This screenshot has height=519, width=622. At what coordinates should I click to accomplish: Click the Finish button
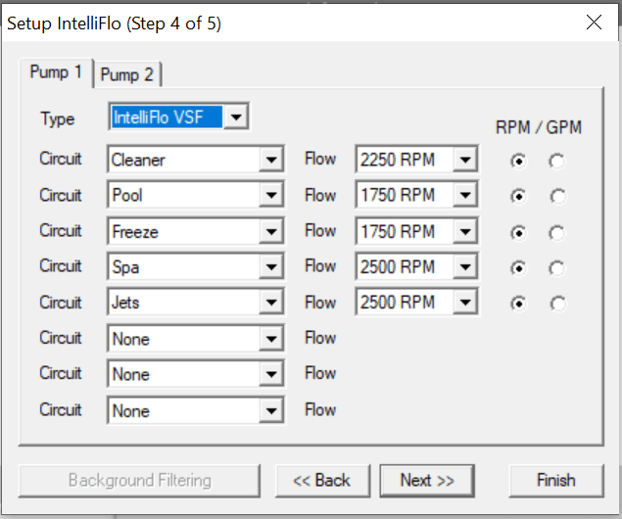(x=556, y=481)
